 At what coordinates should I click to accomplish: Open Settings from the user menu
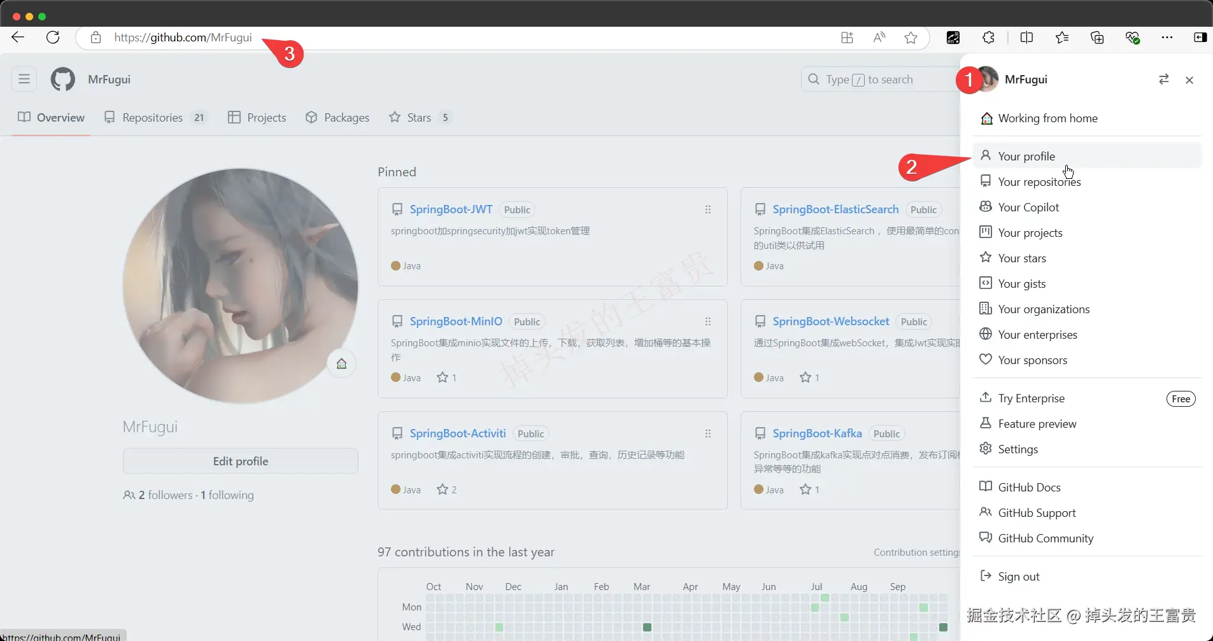point(1087,449)
